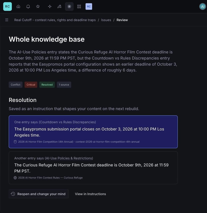Toggle the hamburger sidebar menu
Viewport: 207px width, 213px height.
(x=7, y=20)
